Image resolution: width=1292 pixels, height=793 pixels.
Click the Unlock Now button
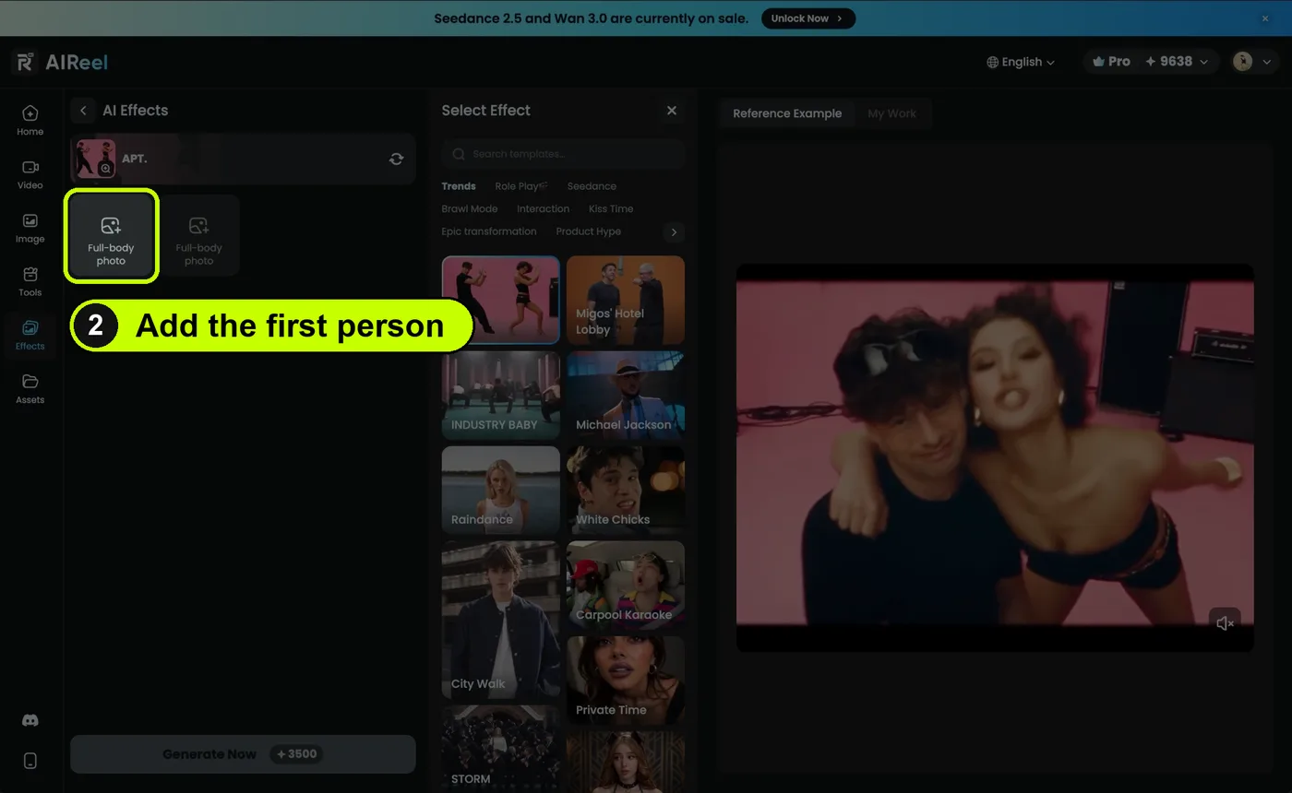[808, 18]
